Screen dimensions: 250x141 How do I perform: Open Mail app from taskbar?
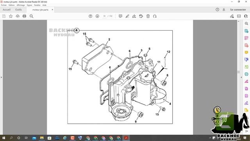pos(34,138)
